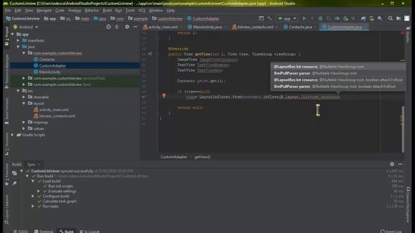Toggle the Project tool window side tab

[x=6, y=36]
